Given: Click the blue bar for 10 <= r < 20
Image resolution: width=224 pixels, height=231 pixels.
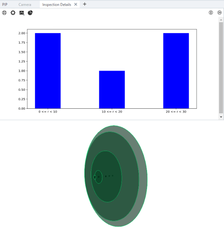Looking at the screenshot, I should click(112, 90).
